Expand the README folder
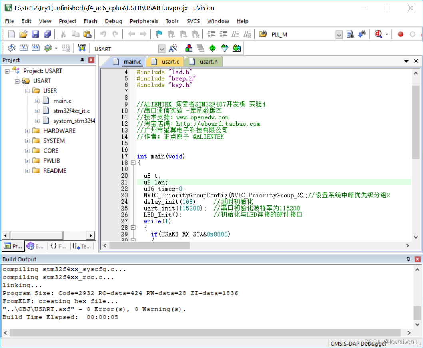The image size is (423, 348). tap(27, 171)
